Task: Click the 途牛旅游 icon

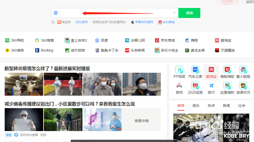Action: coord(67,50)
